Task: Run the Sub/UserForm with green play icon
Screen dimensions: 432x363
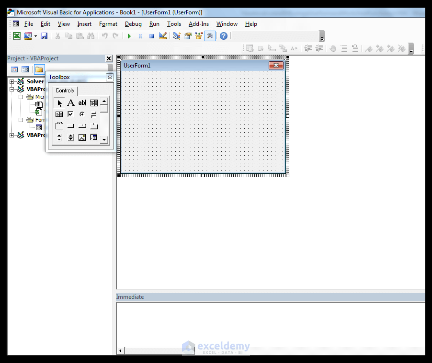Action: tap(129, 36)
